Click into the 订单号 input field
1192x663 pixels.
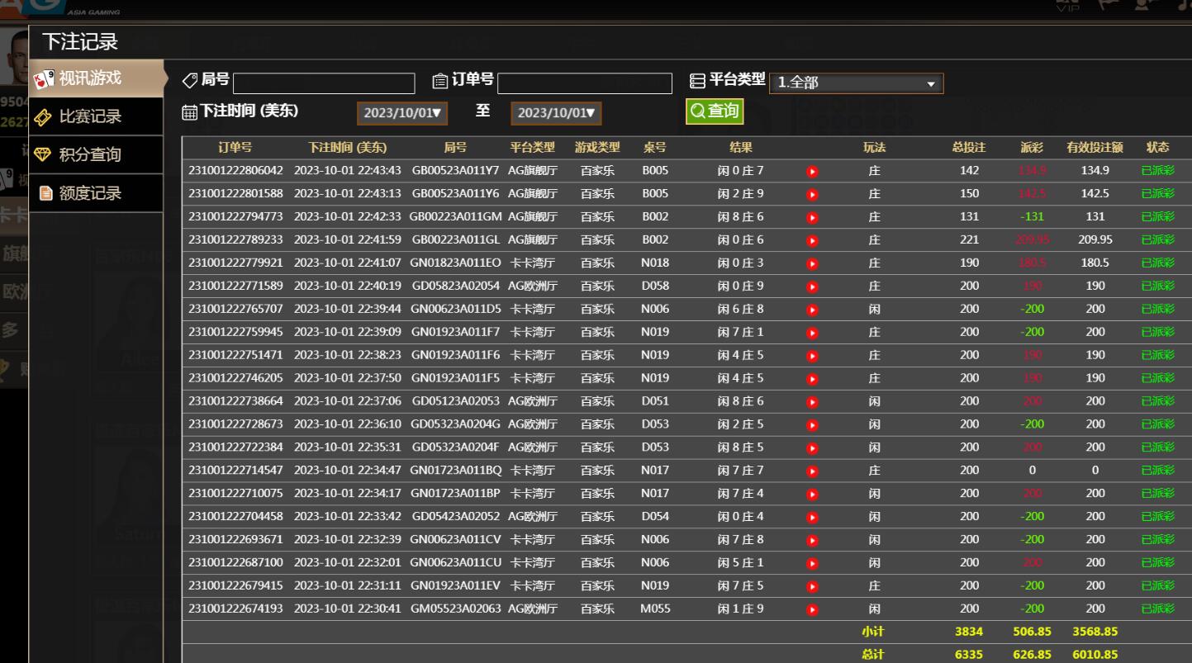(x=585, y=83)
